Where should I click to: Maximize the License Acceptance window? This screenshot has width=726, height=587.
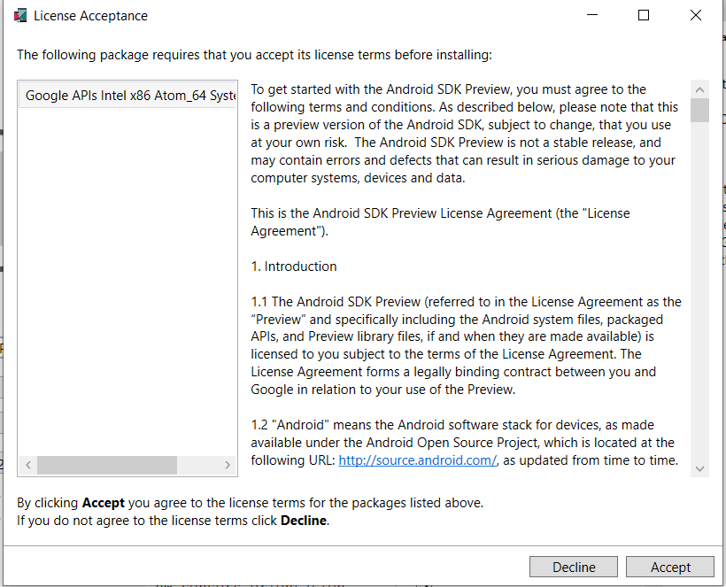(644, 15)
